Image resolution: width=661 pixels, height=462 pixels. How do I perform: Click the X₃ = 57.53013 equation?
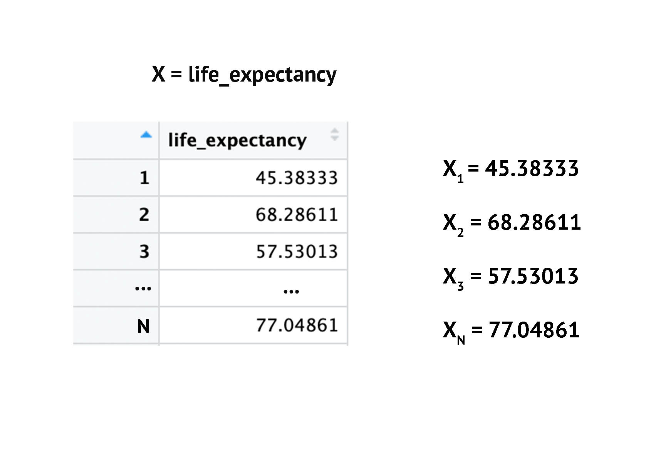[511, 277]
